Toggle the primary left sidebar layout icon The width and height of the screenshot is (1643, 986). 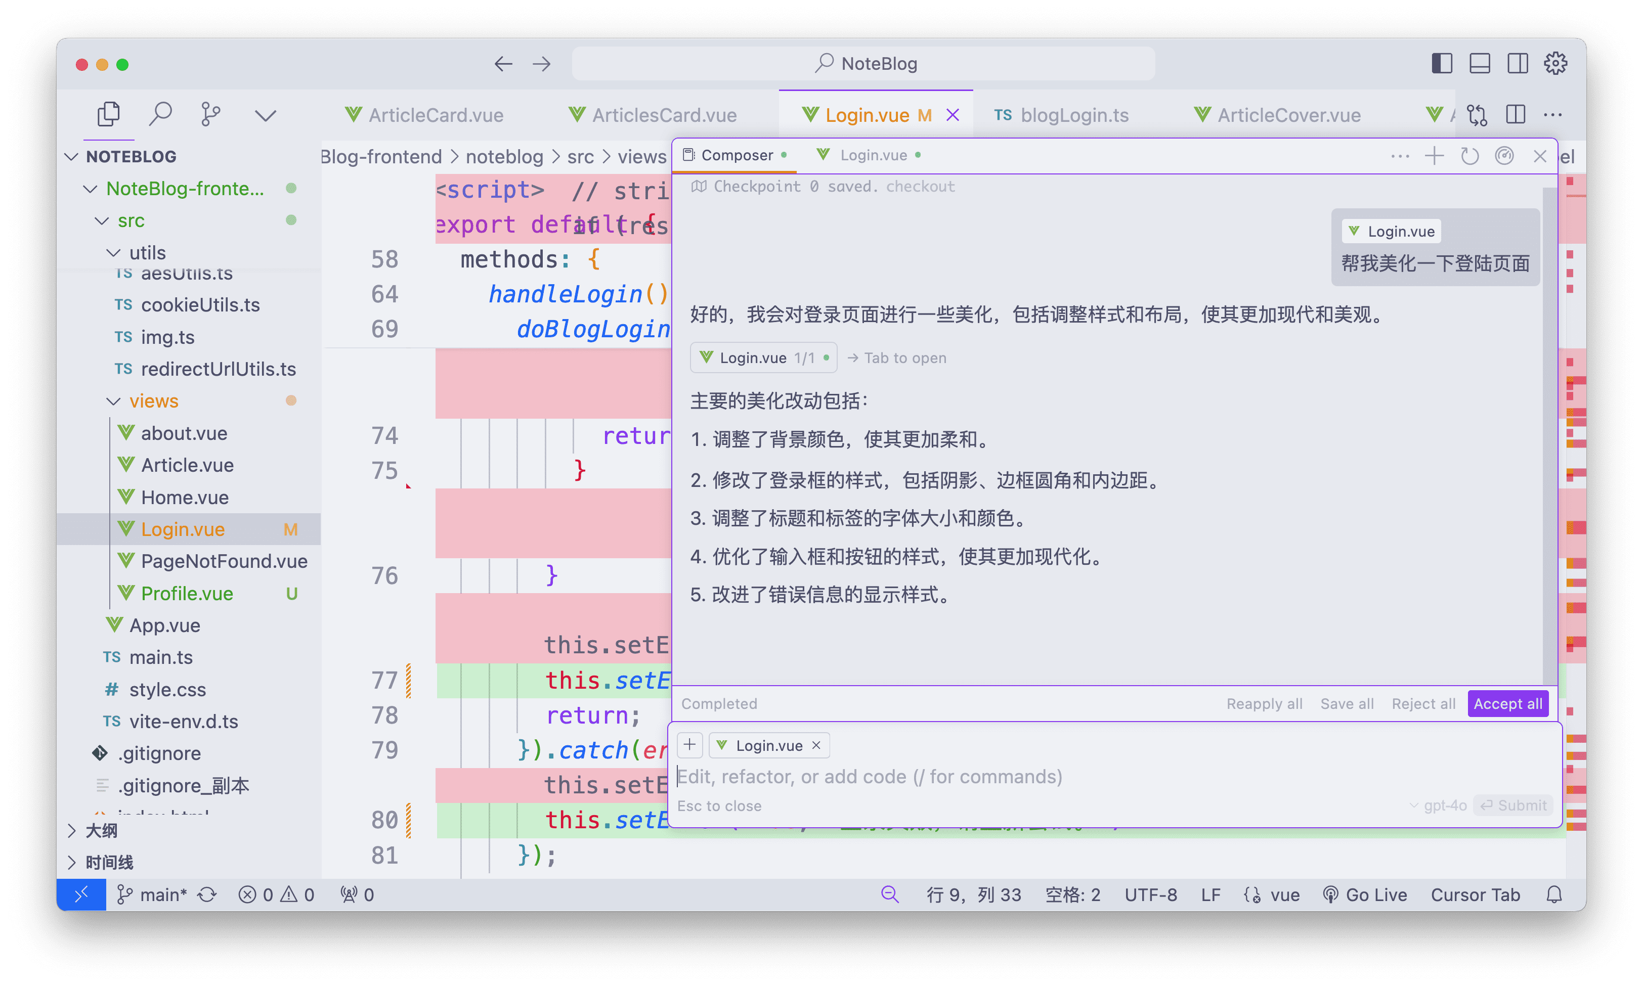1442,64
